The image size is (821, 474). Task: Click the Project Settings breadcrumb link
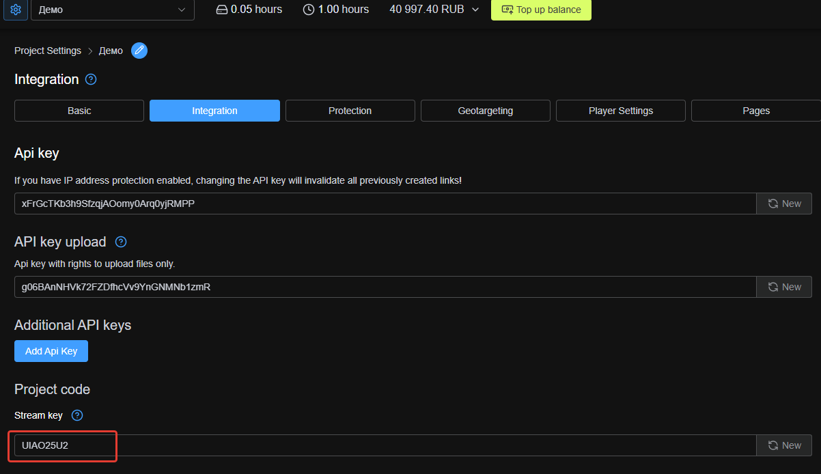tap(48, 51)
